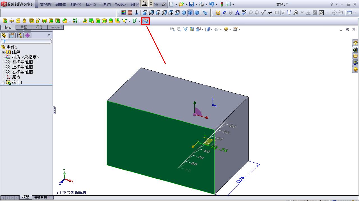This screenshot has height=201, width=359.
Task: Click the Open folder icon
Action: tap(181, 4)
